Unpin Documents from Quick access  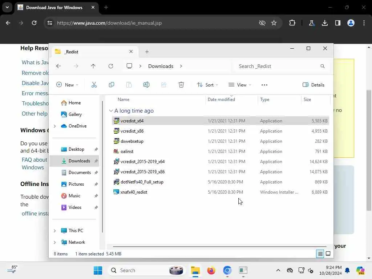tap(96, 173)
